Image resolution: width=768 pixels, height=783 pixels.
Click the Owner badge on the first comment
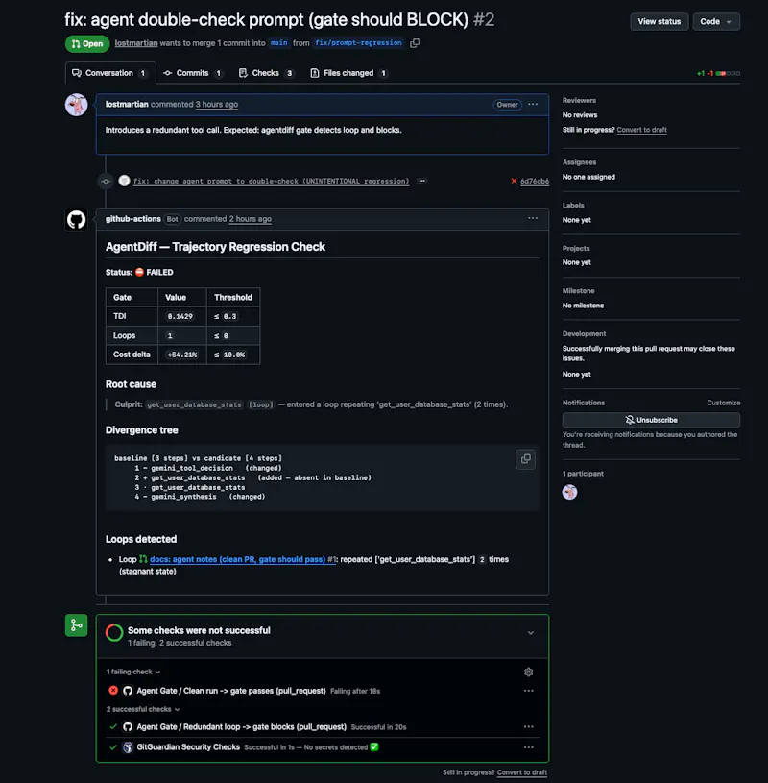tap(507, 105)
